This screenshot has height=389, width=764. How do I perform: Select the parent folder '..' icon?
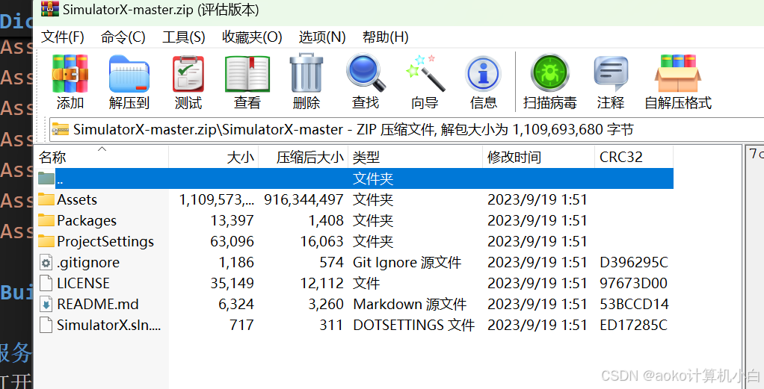pos(46,178)
